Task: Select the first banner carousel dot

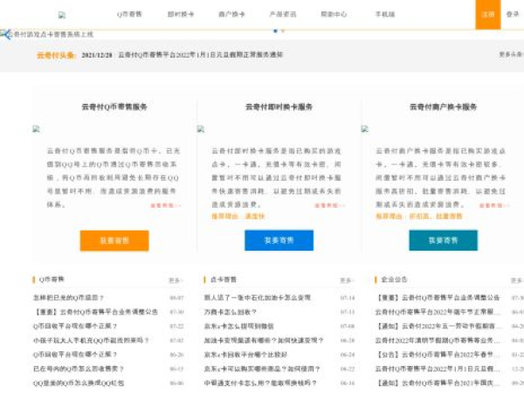Action: pyautogui.click(x=276, y=31)
